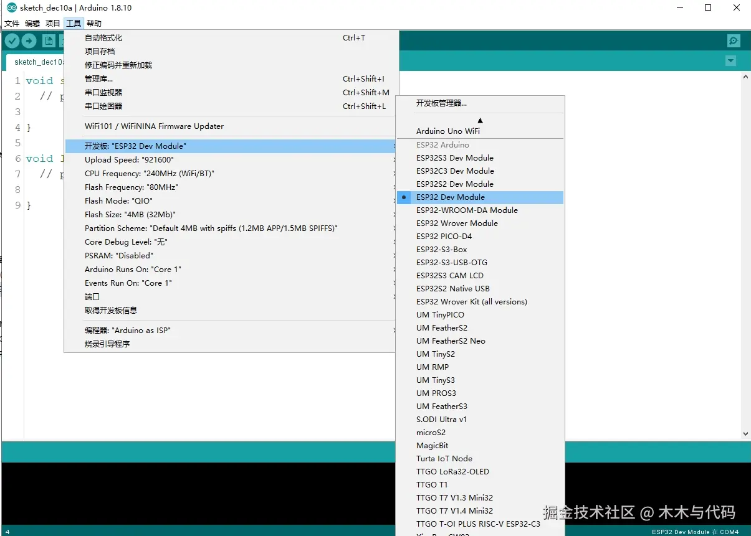Screen dimensions: 751x536
Task: Open the Serial Monitor magnifier icon
Action: pos(734,41)
